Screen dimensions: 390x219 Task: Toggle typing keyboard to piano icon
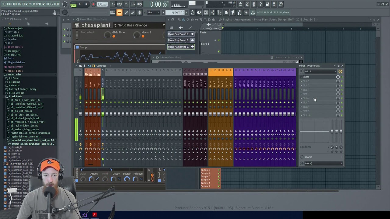click(x=113, y=12)
